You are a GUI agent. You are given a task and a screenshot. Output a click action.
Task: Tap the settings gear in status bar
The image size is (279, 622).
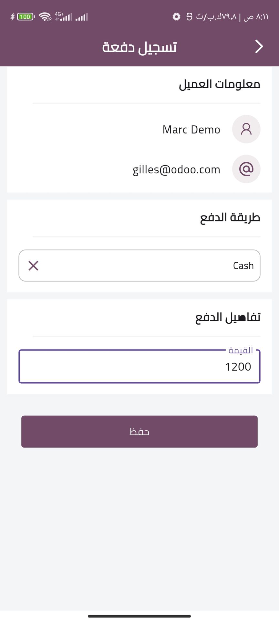tap(176, 17)
